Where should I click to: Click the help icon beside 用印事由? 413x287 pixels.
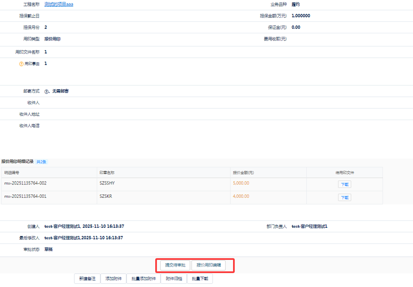[21, 64]
